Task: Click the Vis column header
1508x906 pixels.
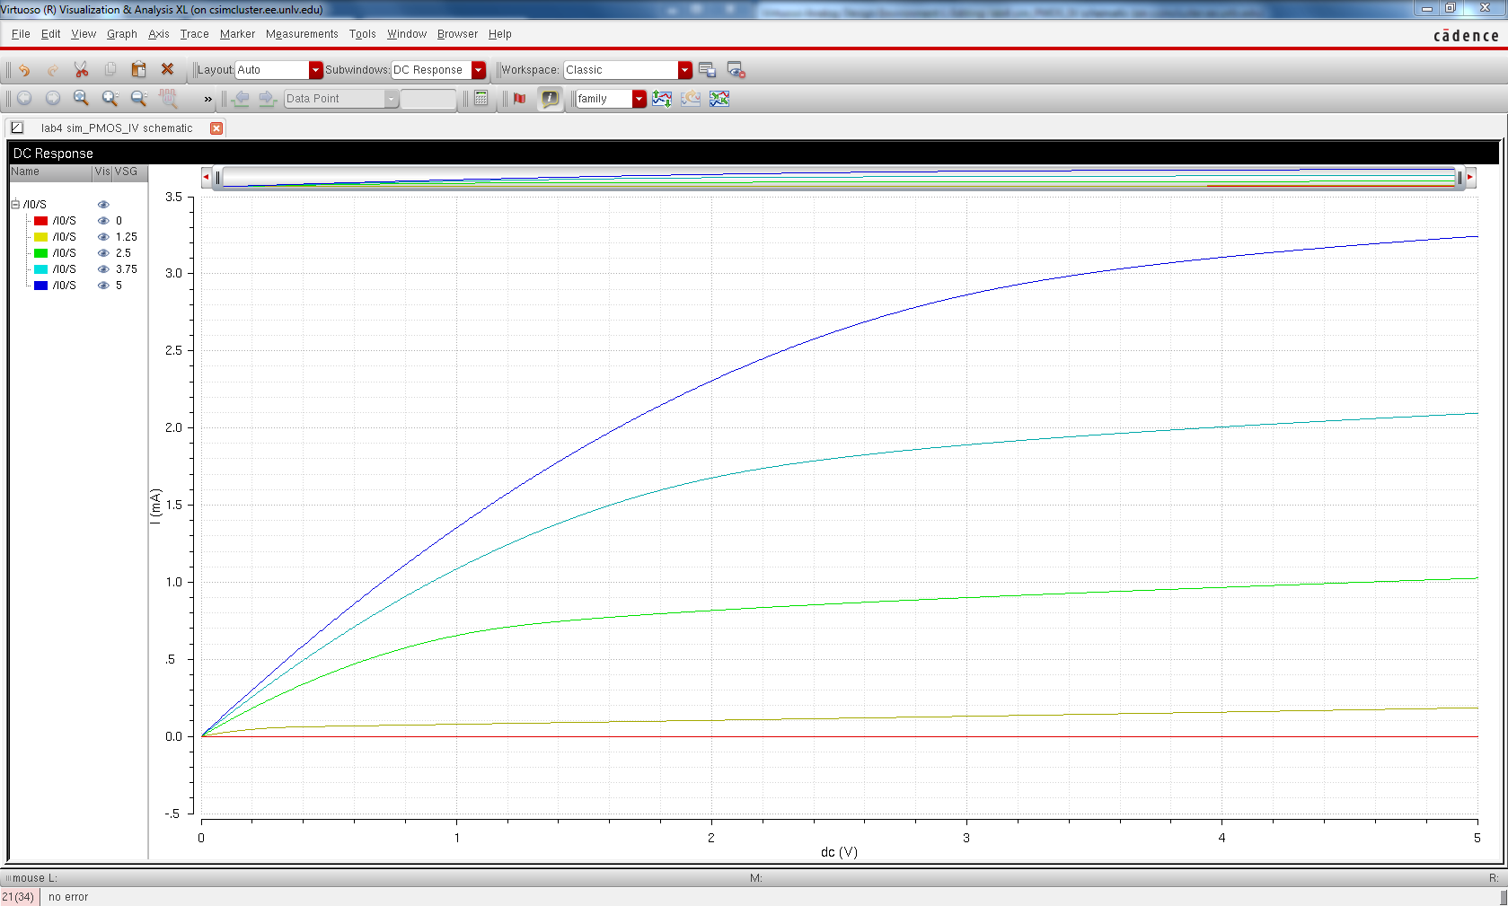Action: click(102, 172)
